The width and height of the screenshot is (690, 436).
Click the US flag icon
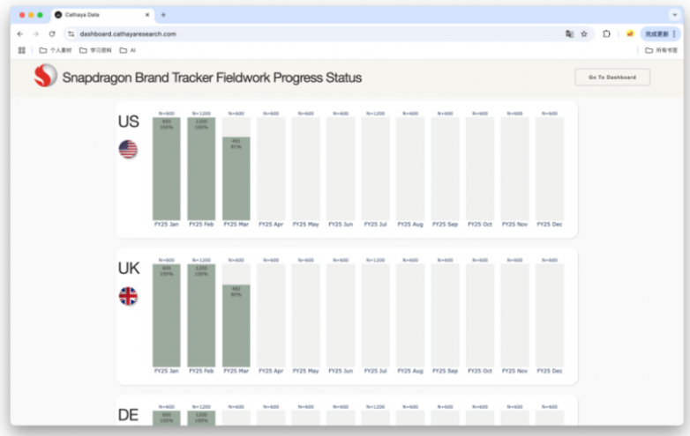[x=128, y=149]
